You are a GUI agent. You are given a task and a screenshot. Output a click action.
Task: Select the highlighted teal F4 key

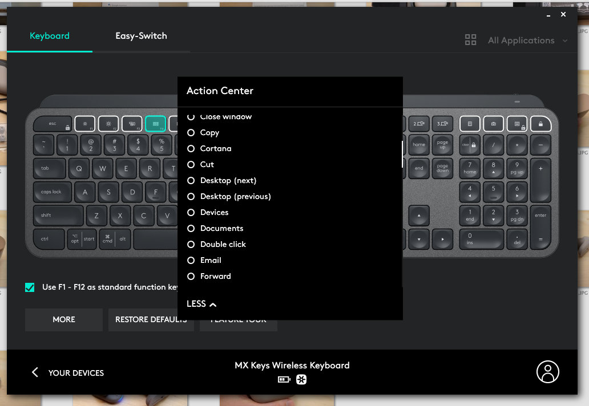click(x=155, y=123)
